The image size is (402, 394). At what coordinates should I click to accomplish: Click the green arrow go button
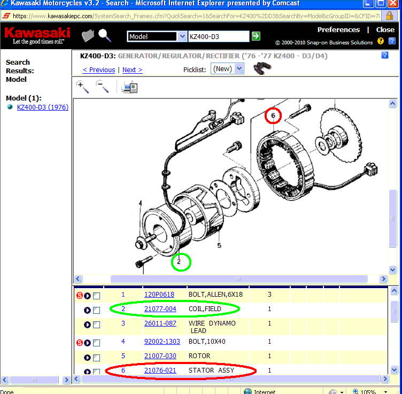[x=256, y=36]
